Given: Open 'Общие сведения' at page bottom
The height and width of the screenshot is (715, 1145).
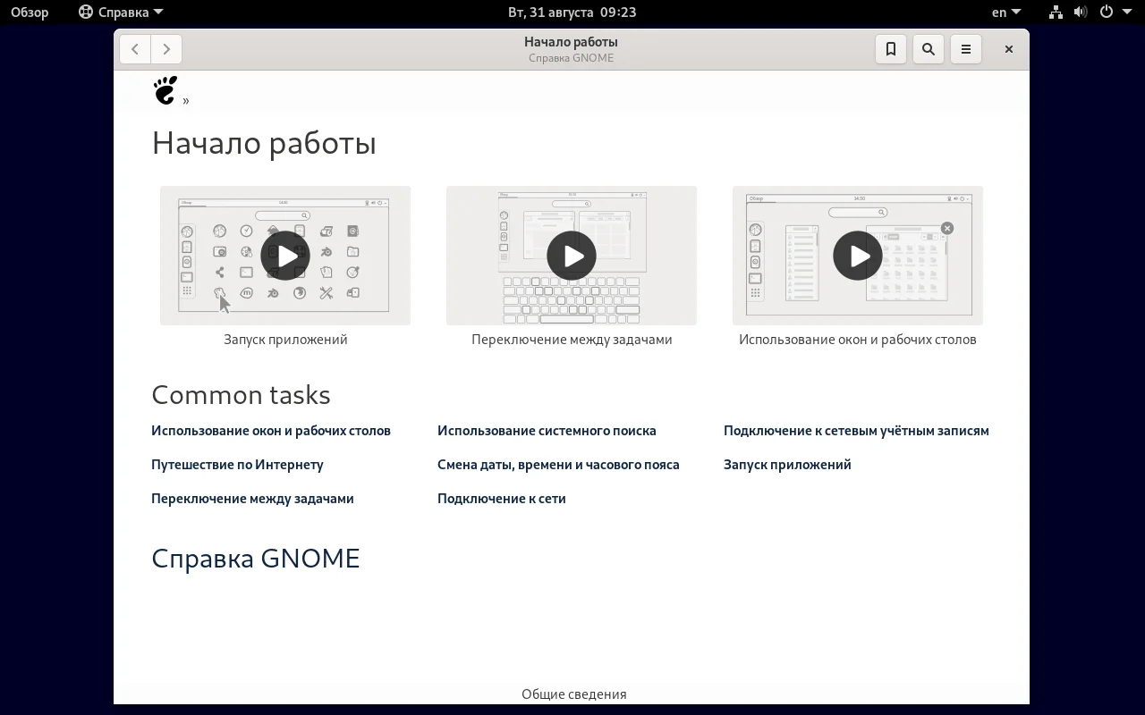Looking at the screenshot, I should click(x=573, y=694).
